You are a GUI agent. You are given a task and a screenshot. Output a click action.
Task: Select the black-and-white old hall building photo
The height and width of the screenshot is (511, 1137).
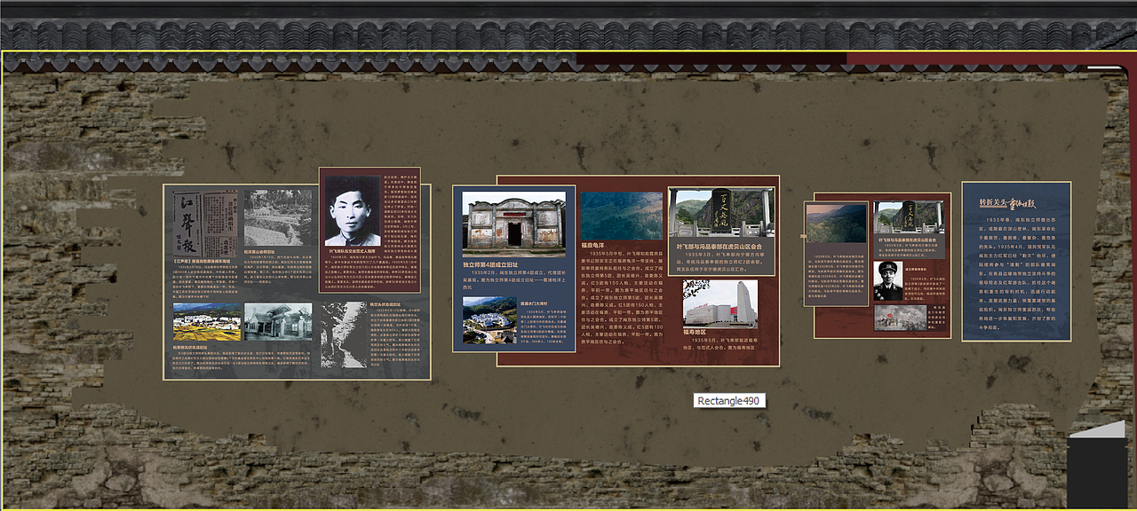click(278, 321)
